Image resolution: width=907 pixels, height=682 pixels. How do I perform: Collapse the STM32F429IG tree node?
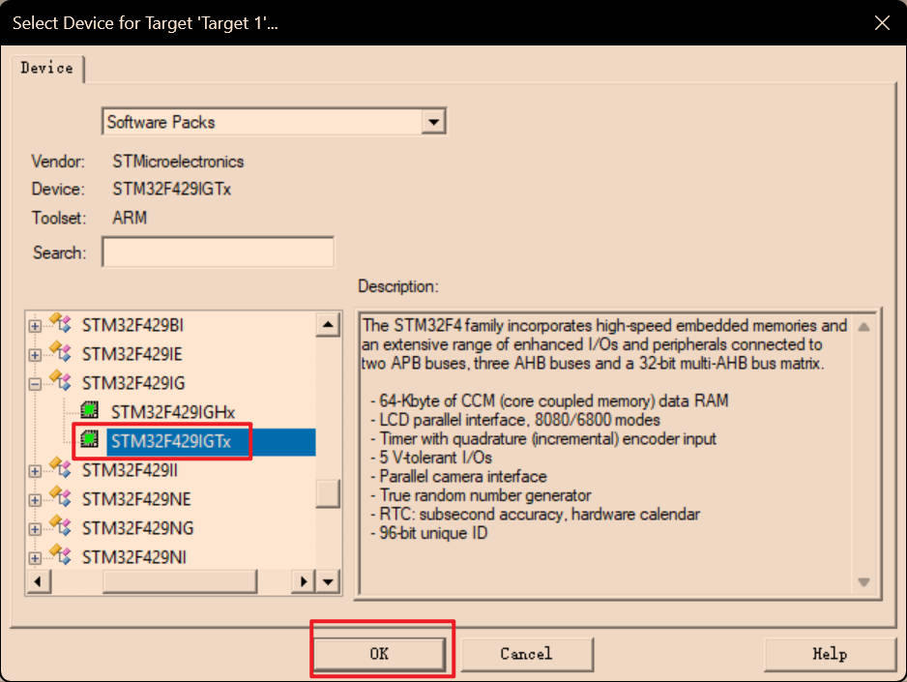[x=36, y=384]
